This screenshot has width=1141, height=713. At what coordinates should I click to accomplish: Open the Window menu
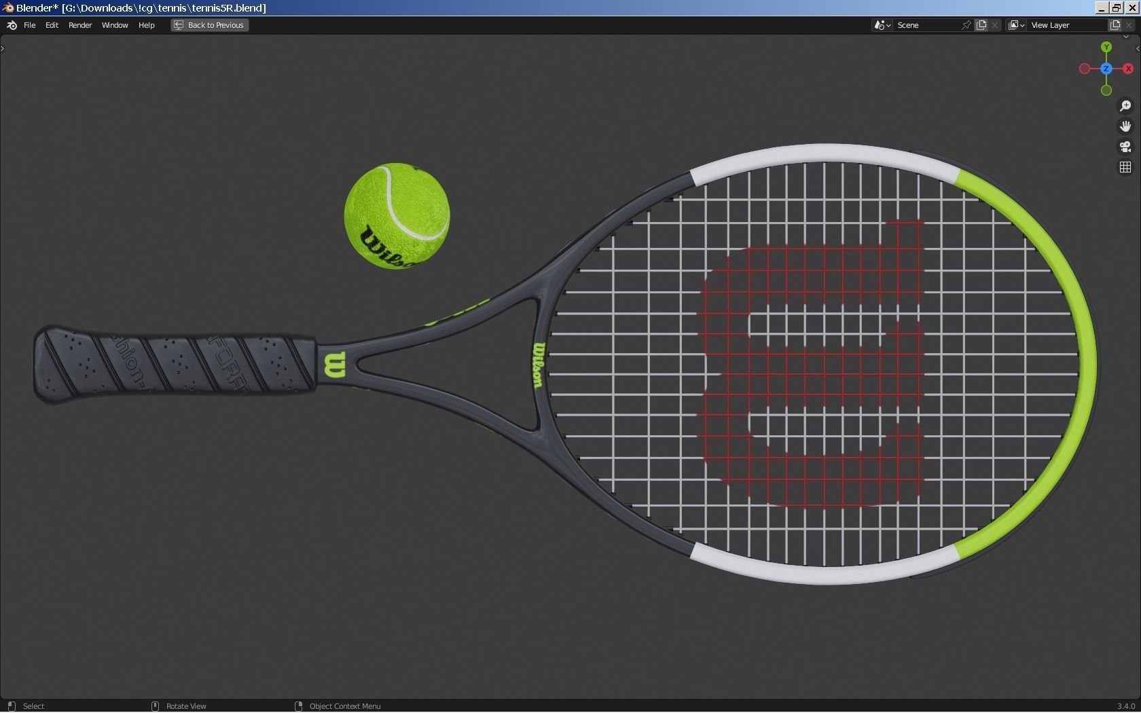(x=115, y=25)
